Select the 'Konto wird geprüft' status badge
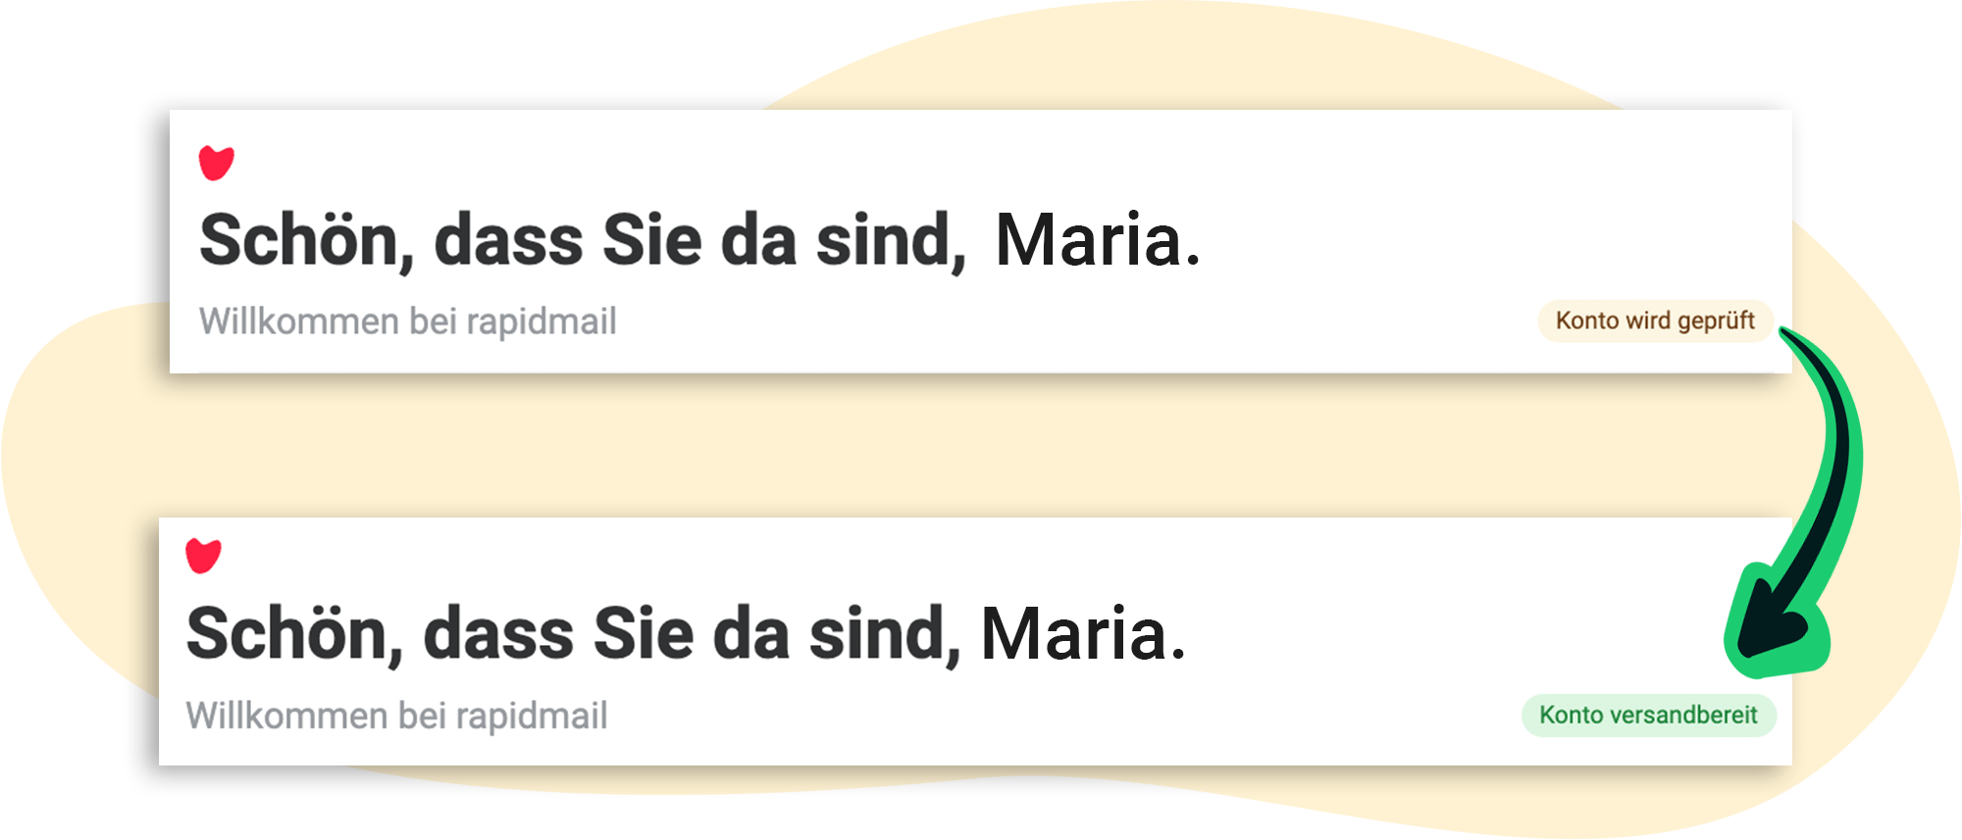Screen dimensions: 1962x840 click(x=1654, y=321)
